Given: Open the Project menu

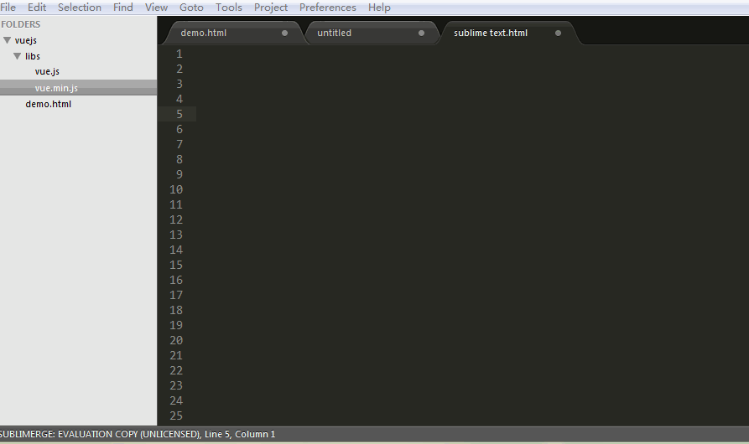Looking at the screenshot, I should click(270, 8).
